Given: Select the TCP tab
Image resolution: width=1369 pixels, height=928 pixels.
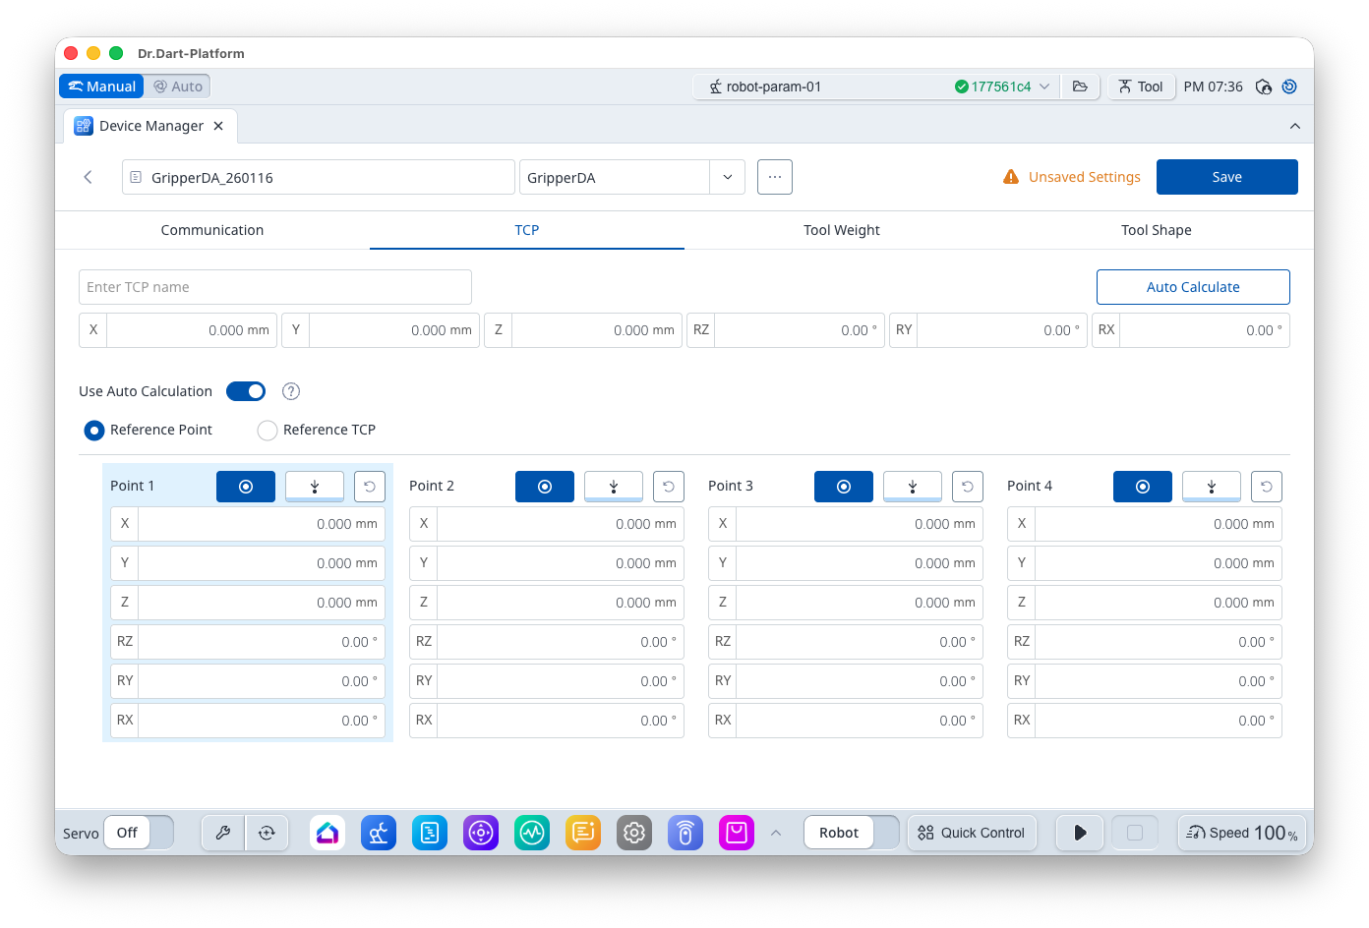Looking at the screenshot, I should point(527,230).
